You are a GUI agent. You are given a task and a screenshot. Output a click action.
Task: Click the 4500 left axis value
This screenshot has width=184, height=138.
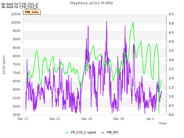[17, 115]
